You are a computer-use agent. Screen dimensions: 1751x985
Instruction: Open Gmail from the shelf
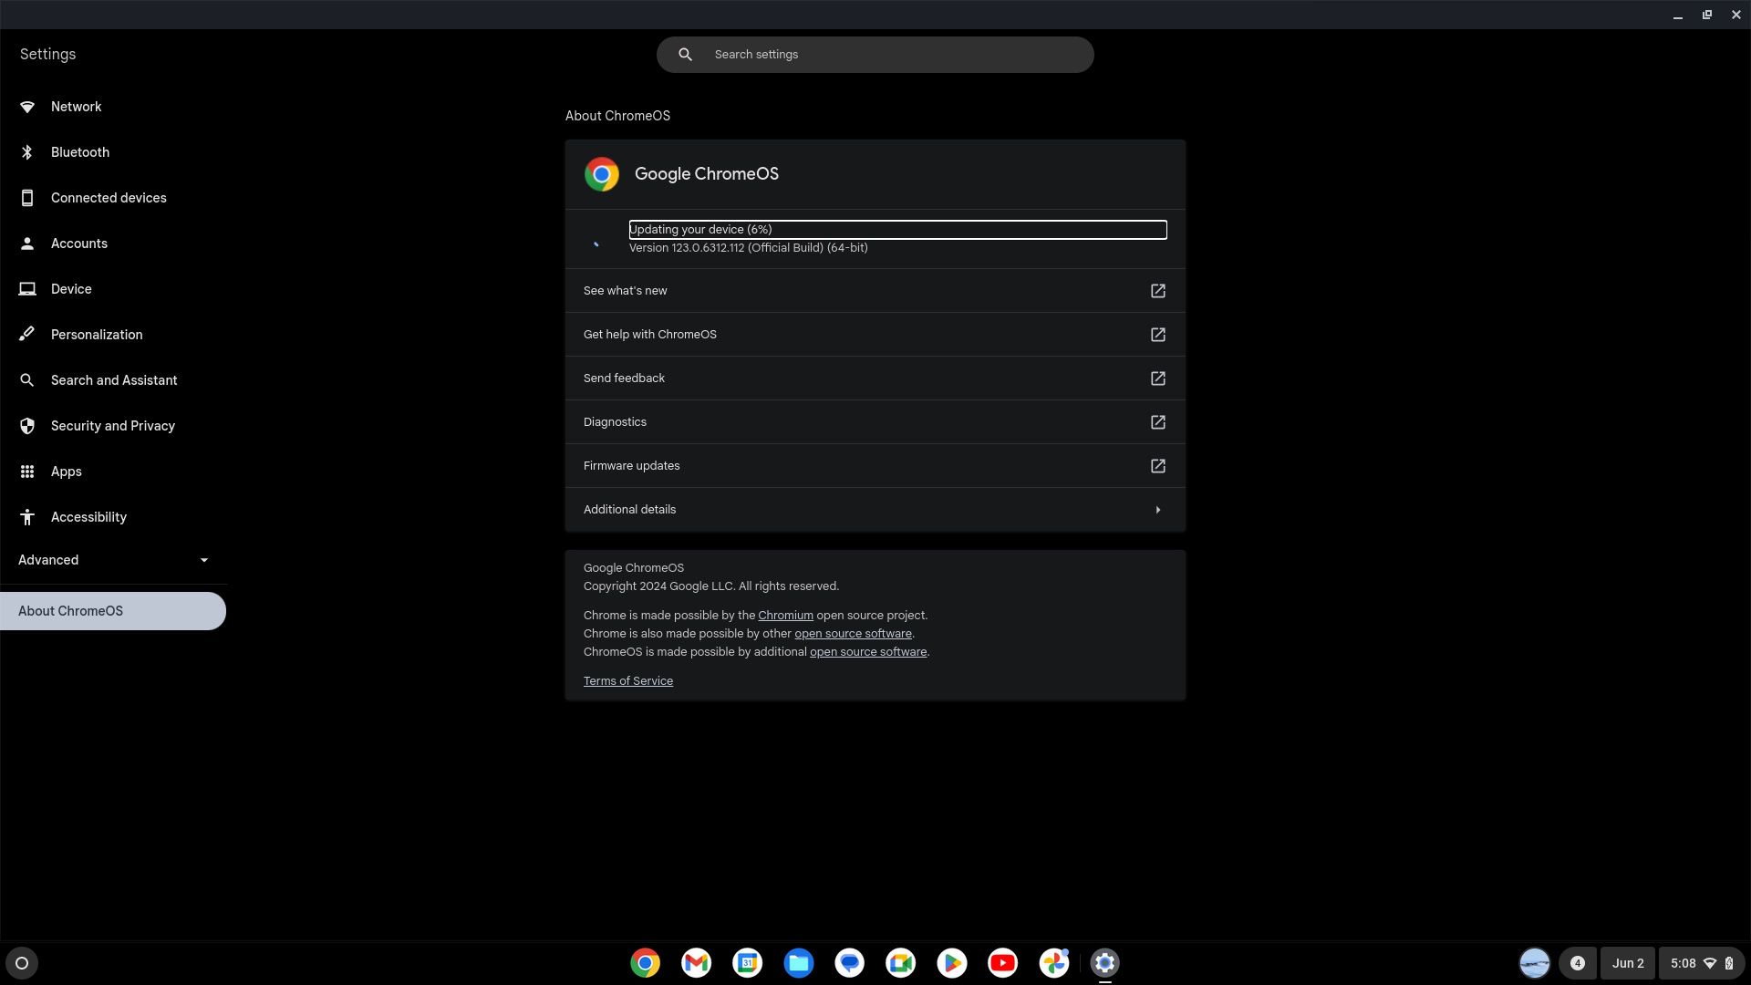pyautogui.click(x=697, y=963)
